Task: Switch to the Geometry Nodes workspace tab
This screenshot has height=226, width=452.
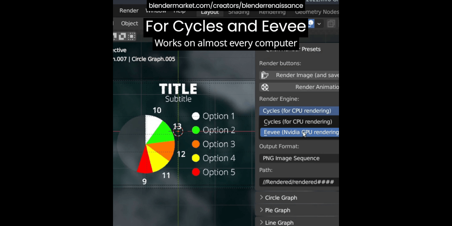Action: pos(317,12)
